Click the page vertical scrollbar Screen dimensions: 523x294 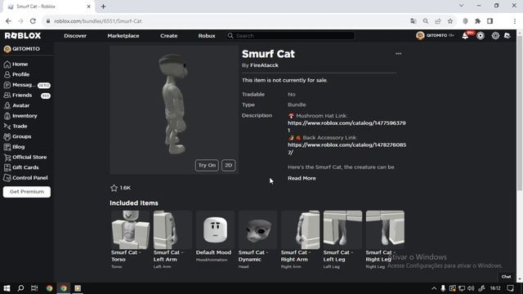point(520,114)
